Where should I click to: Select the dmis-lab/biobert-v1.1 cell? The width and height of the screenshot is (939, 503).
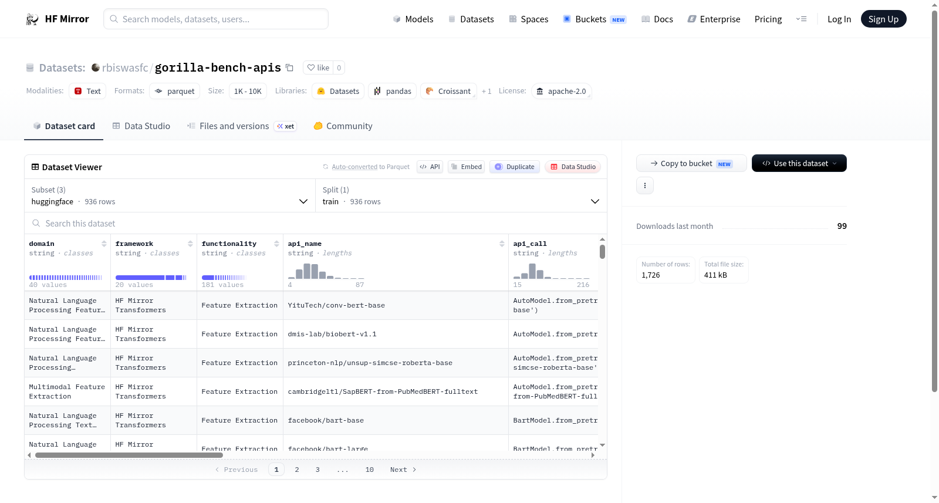click(x=396, y=334)
